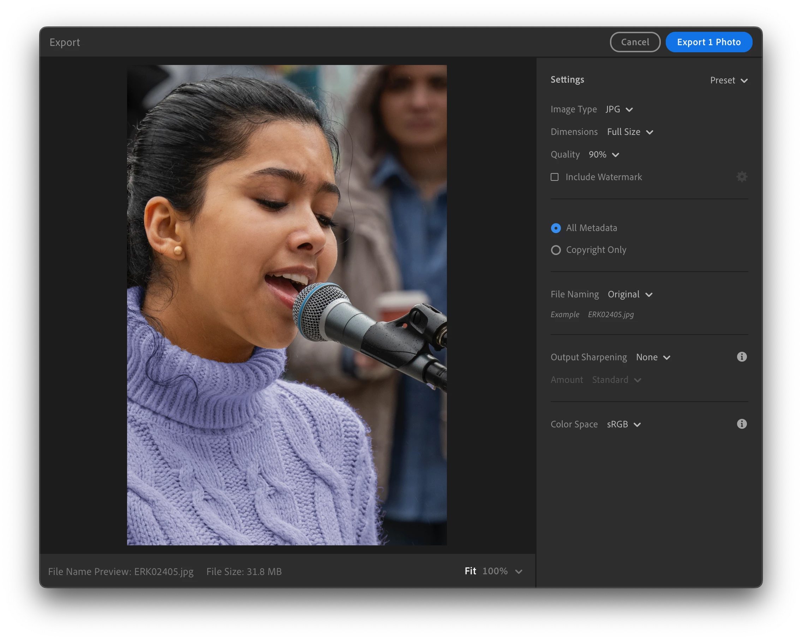Click Output Sharpening info icon
Image resolution: width=802 pixels, height=640 pixels.
(x=741, y=357)
